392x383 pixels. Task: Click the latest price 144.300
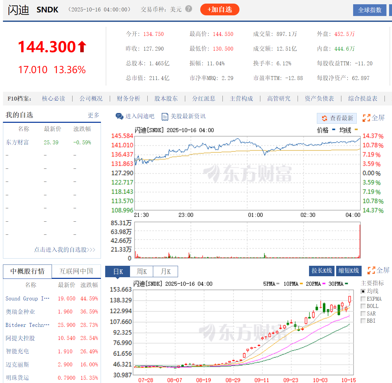[x=47, y=47]
